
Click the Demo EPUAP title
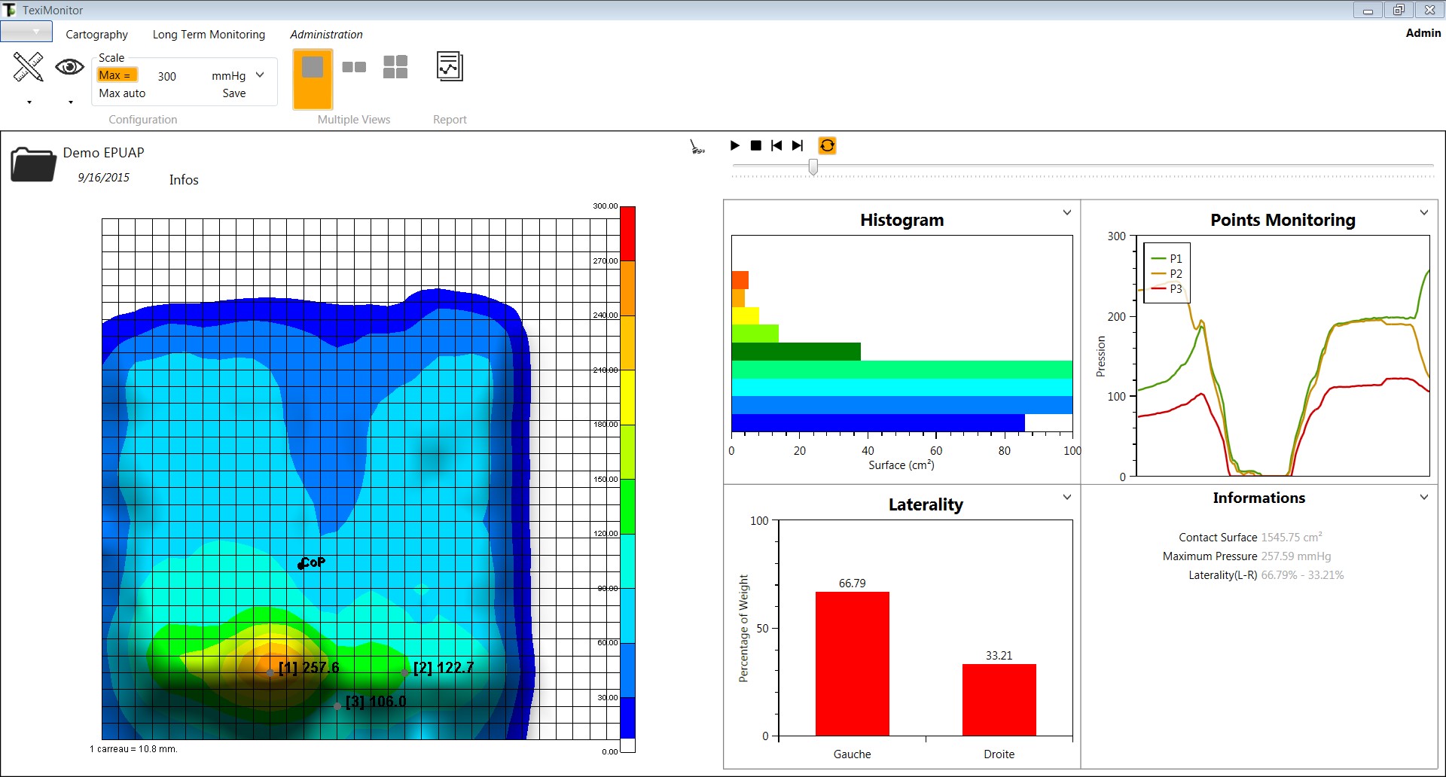103,153
